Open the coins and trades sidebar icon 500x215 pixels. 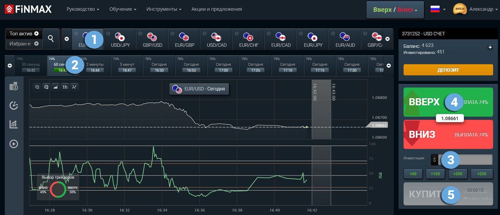[x=14, y=86]
